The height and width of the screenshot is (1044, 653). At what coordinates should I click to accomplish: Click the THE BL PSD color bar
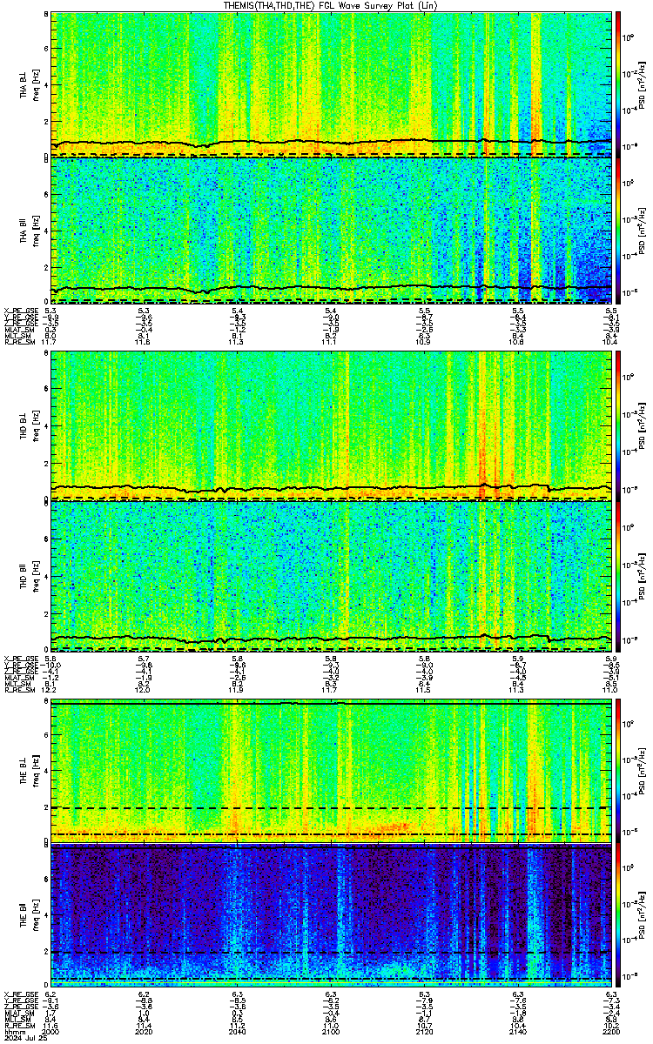tap(618, 771)
